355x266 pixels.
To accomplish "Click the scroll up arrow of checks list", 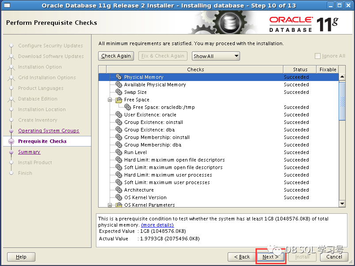I will [342, 77].
